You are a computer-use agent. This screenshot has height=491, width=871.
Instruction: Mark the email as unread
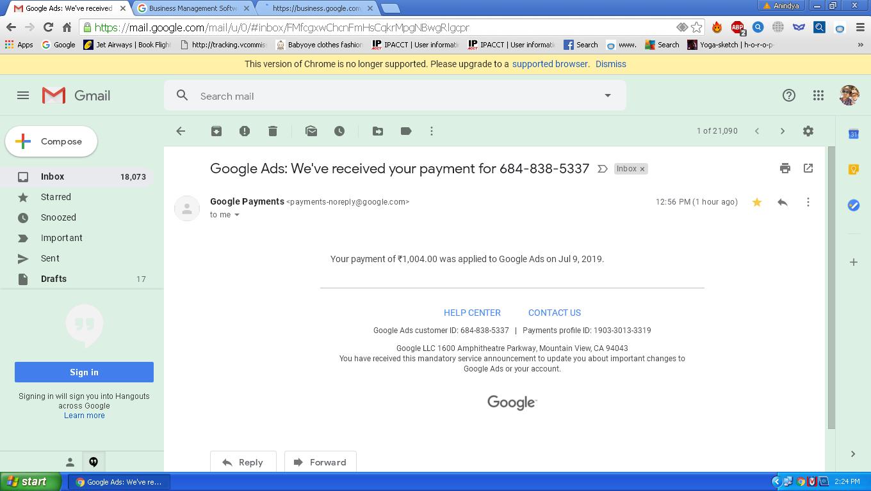click(311, 131)
